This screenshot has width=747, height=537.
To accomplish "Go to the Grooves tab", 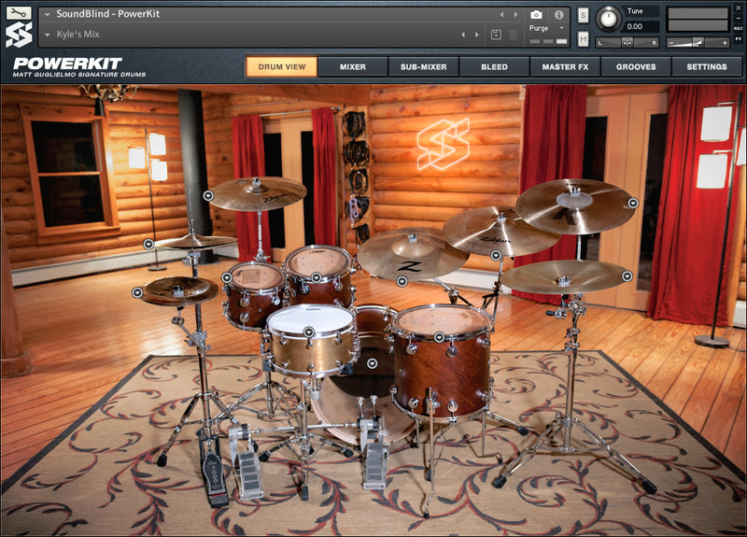I will pos(636,66).
